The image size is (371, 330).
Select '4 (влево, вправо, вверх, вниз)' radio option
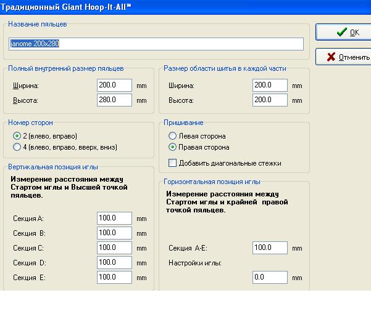coord(17,147)
